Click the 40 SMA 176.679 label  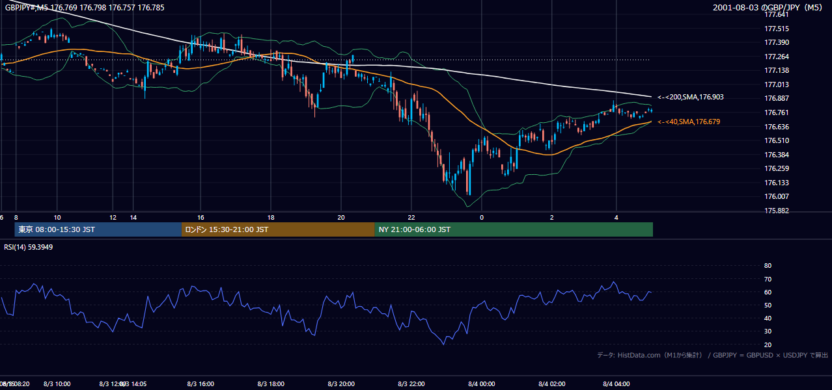(688, 122)
